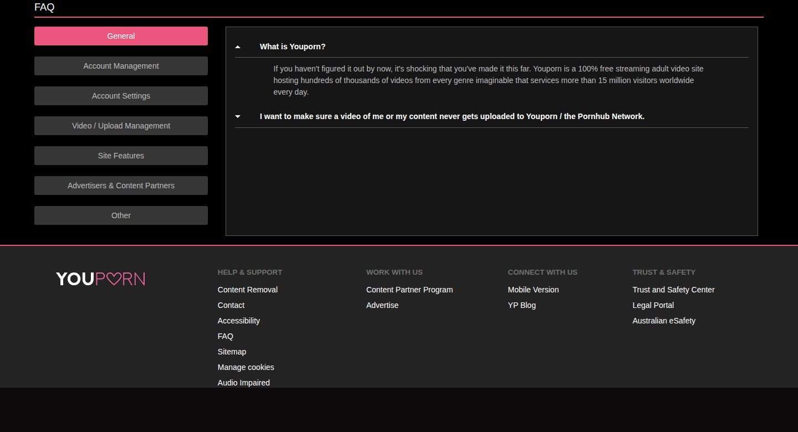This screenshot has width=798, height=432.
Task: Open the Audio Impaired link
Action: (x=244, y=383)
